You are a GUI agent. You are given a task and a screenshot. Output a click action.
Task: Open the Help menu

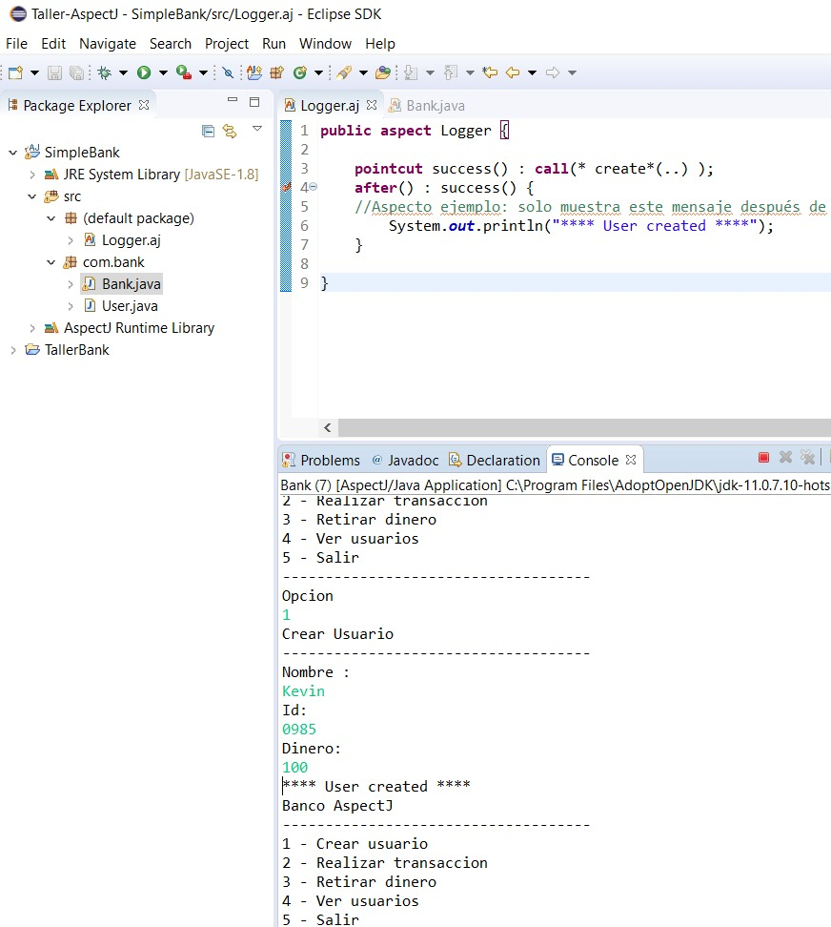(x=380, y=44)
